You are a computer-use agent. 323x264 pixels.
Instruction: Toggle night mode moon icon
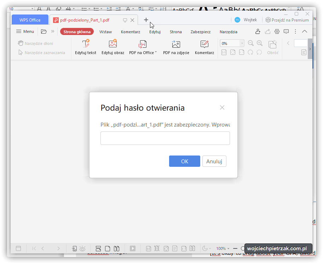pos(205,248)
